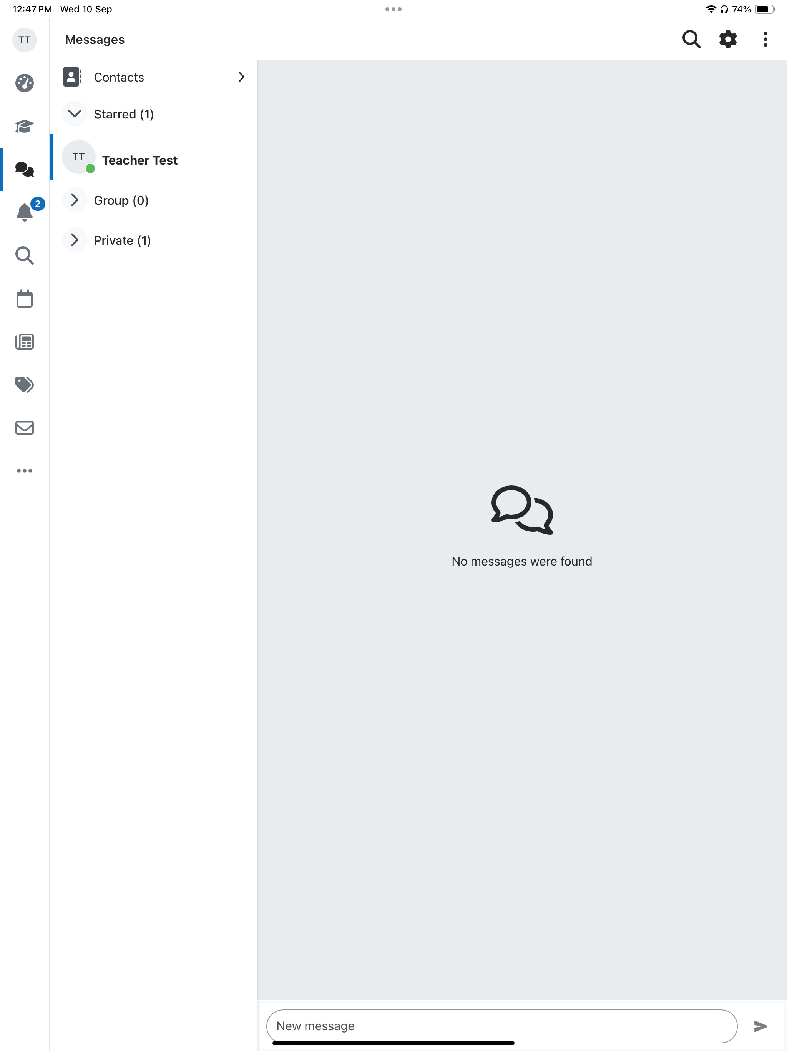Viewport: 787px width, 1051px height.
Task: Open the sidebar search magnifier icon
Action: pos(24,255)
